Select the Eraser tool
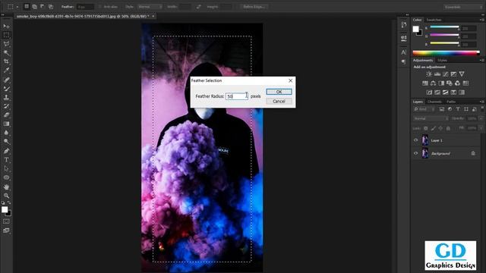The width and height of the screenshot is (486, 273). 6,115
